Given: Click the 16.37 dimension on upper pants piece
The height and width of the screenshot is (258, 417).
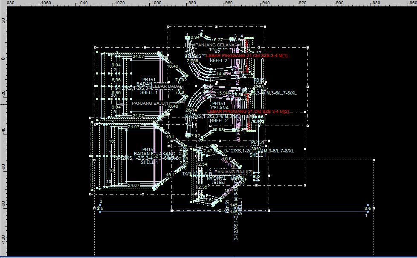Looking at the screenshot, I should (x=223, y=40).
